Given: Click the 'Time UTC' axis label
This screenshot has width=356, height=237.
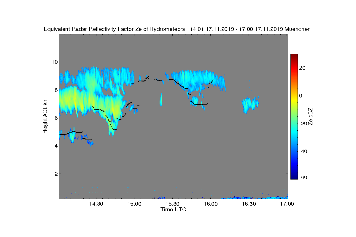Looking at the screenshot, I should [x=174, y=209].
